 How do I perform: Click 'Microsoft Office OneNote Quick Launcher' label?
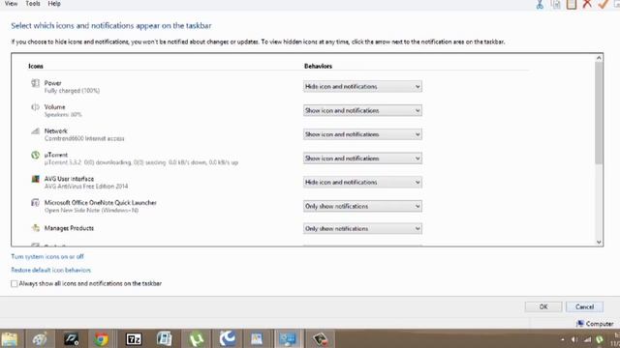click(101, 202)
